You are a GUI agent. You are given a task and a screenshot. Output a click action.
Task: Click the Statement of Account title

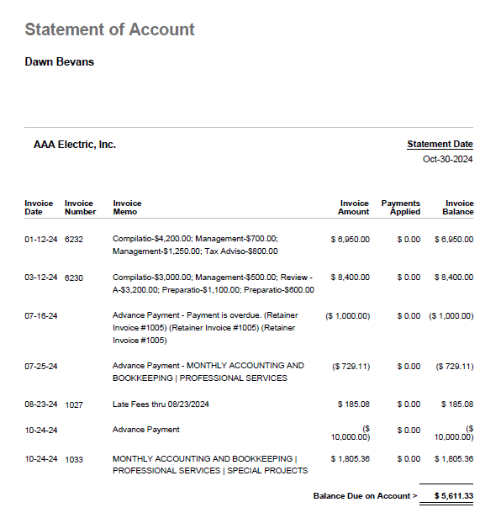pos(109,29)
